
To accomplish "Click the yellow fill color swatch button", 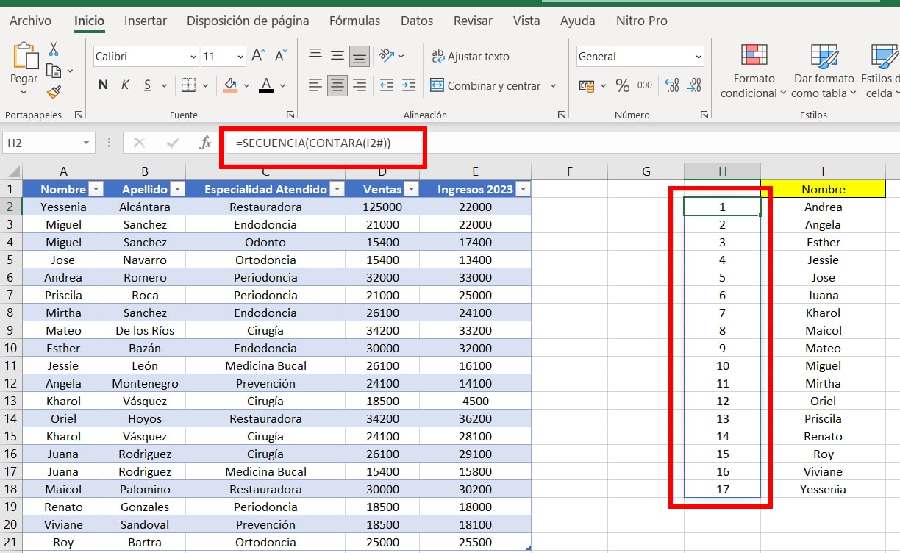I will 230,85.
